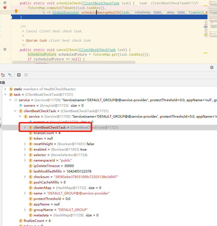
Task: Collapse the task ClientBeatCheckTask variable node
Action: click(5, 95)
